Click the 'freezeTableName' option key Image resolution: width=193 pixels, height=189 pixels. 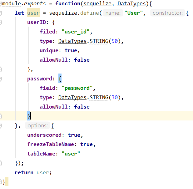tap(51, 144)
